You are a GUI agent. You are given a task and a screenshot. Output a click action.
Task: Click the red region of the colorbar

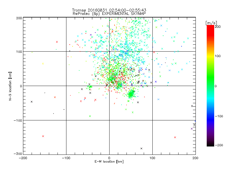pyautogui.click(x=210, y=31)
